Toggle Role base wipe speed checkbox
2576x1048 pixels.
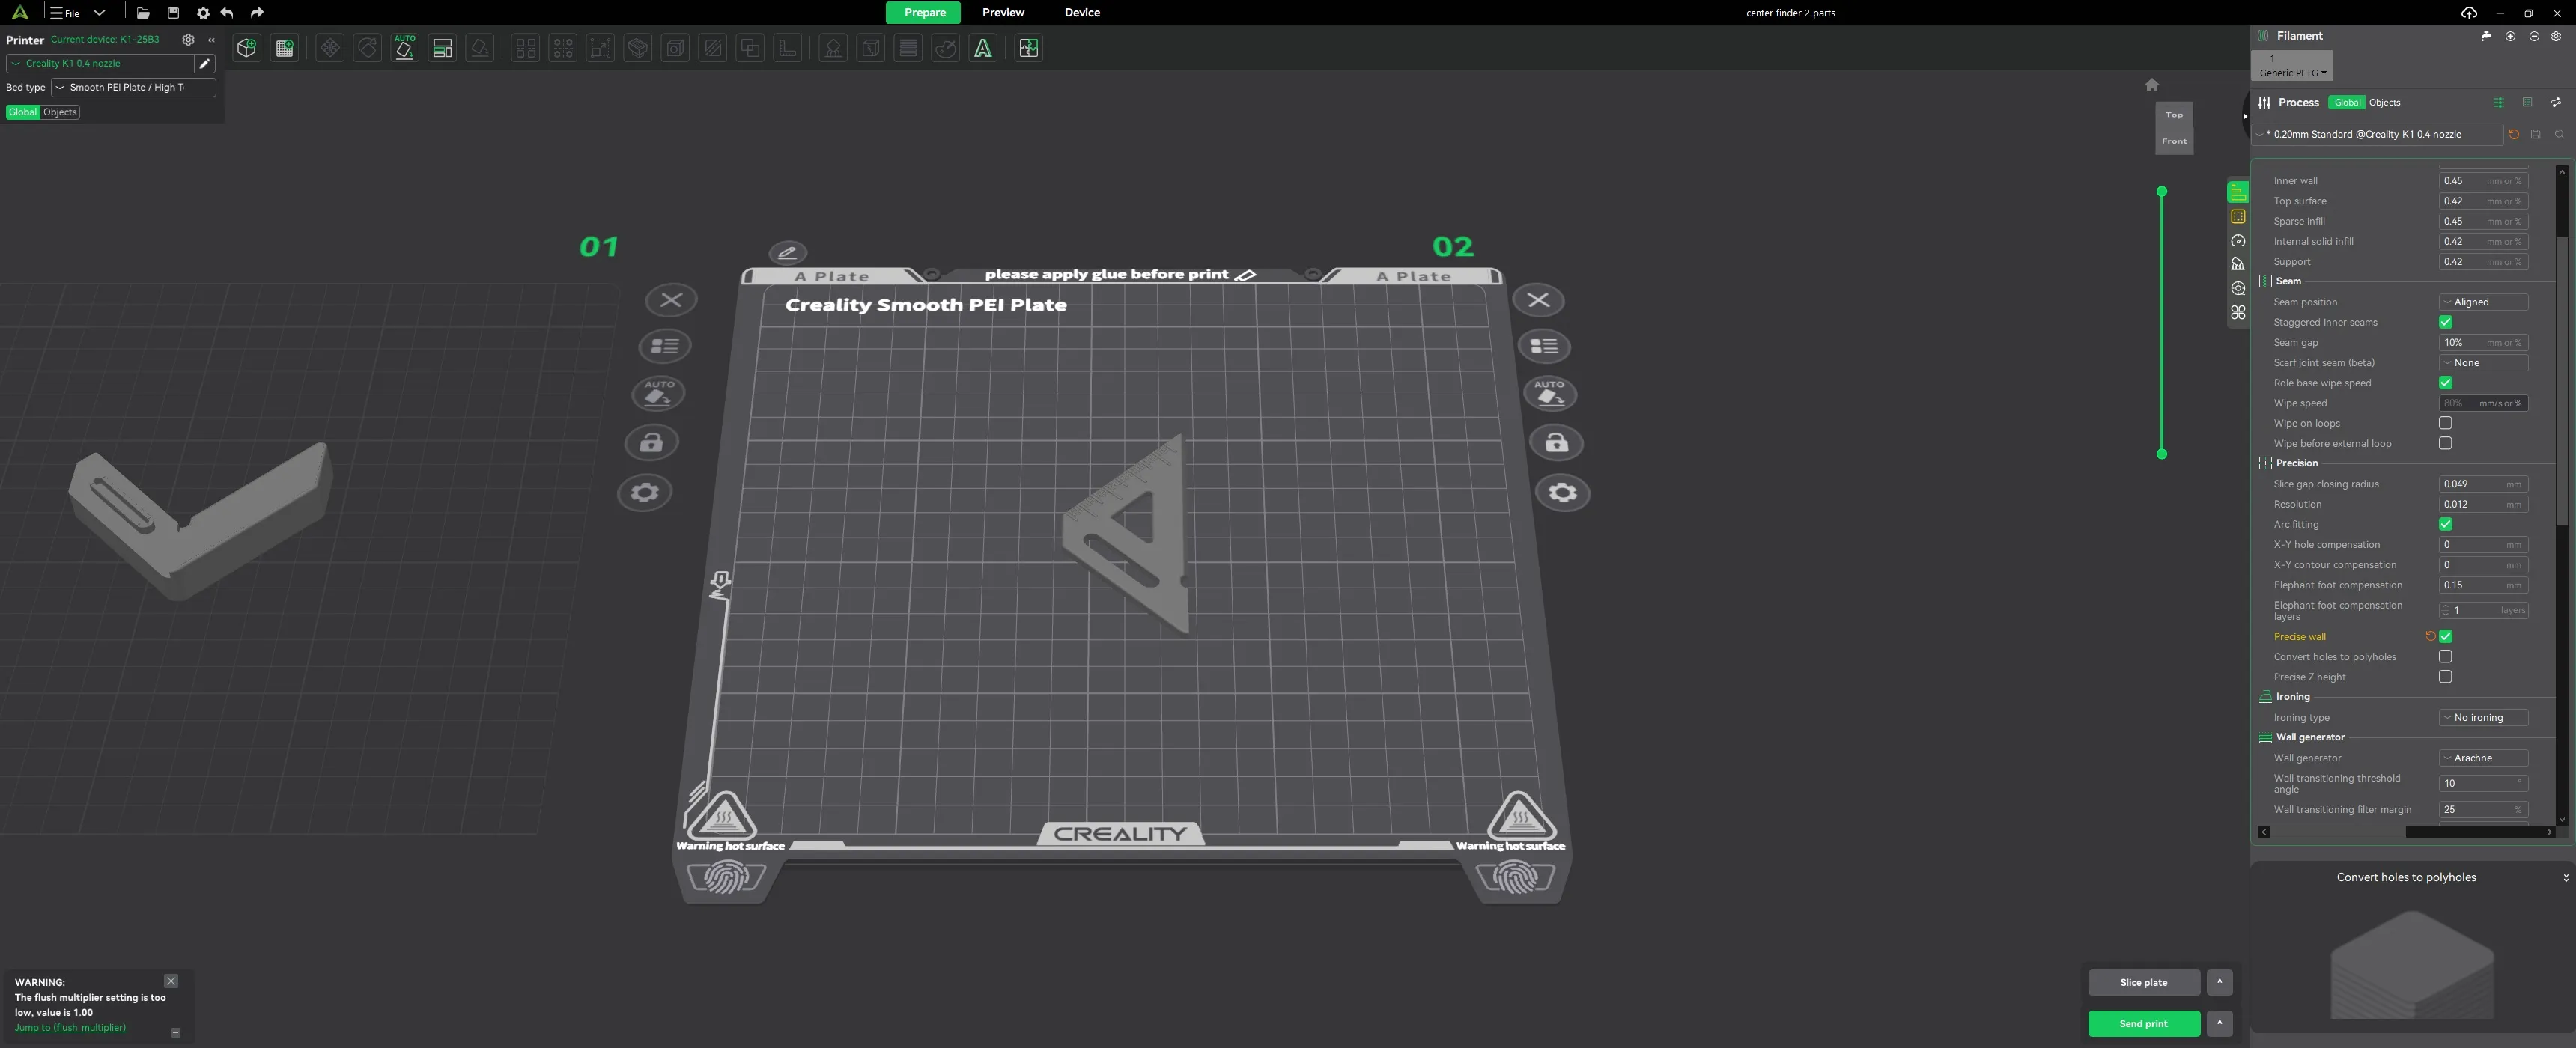point(2446,383)
